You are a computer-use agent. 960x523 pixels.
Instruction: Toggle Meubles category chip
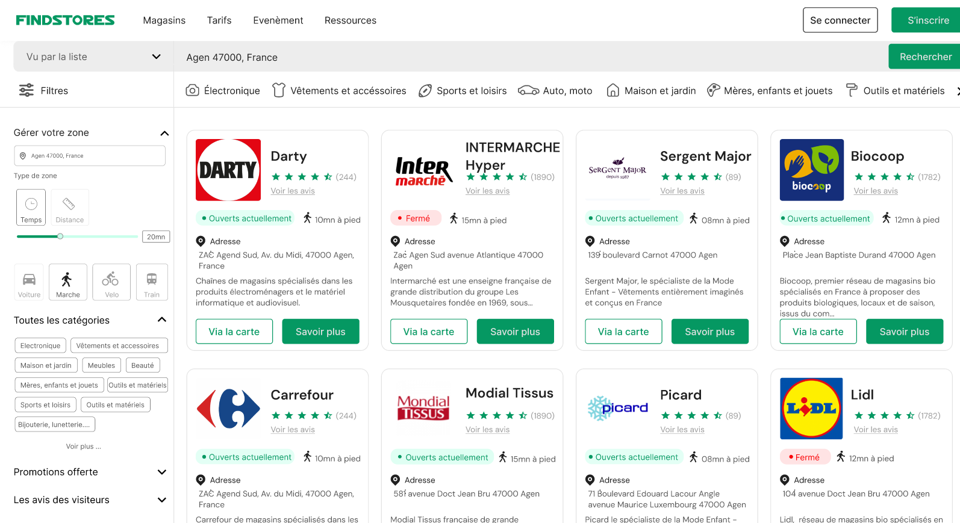[x=101, y=365]
